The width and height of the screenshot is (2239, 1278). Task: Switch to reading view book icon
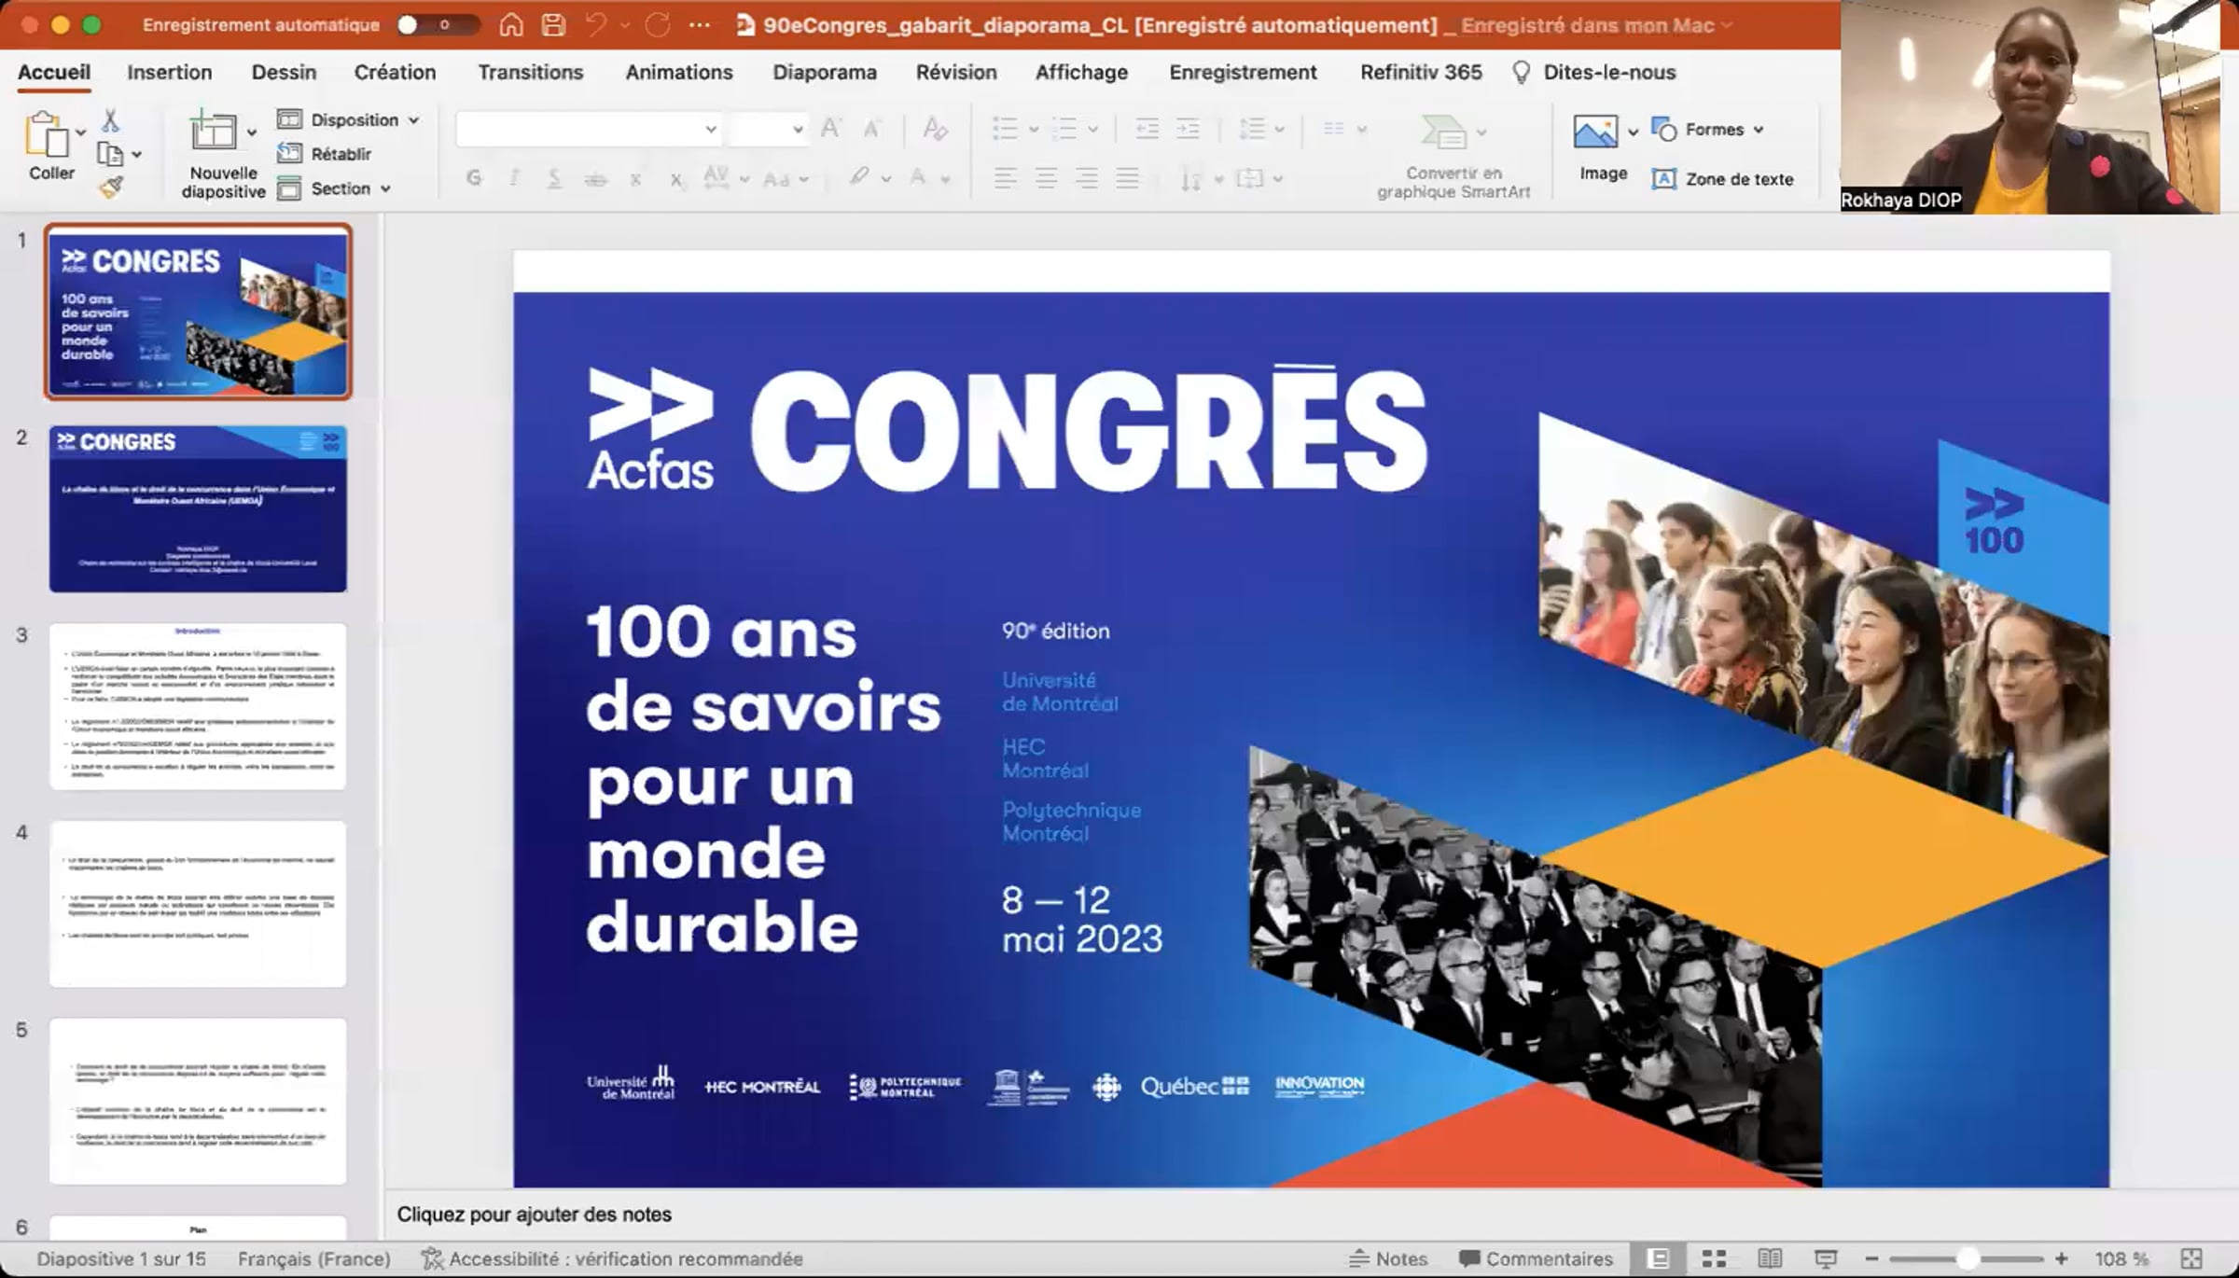pyautogui.click(x=1770, y=1258)
